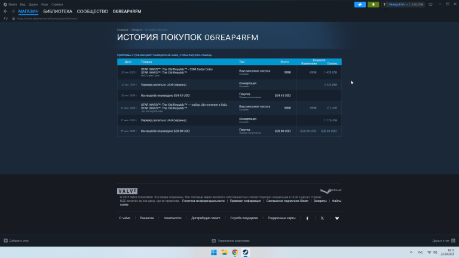Viewport: 459px width, 258px height.
Task: Click the 2 425,85₴ balance conversion row
Action: (229, 85)
